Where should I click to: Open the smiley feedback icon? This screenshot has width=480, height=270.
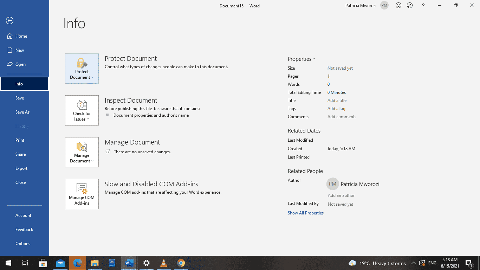(x=398, y=5)
